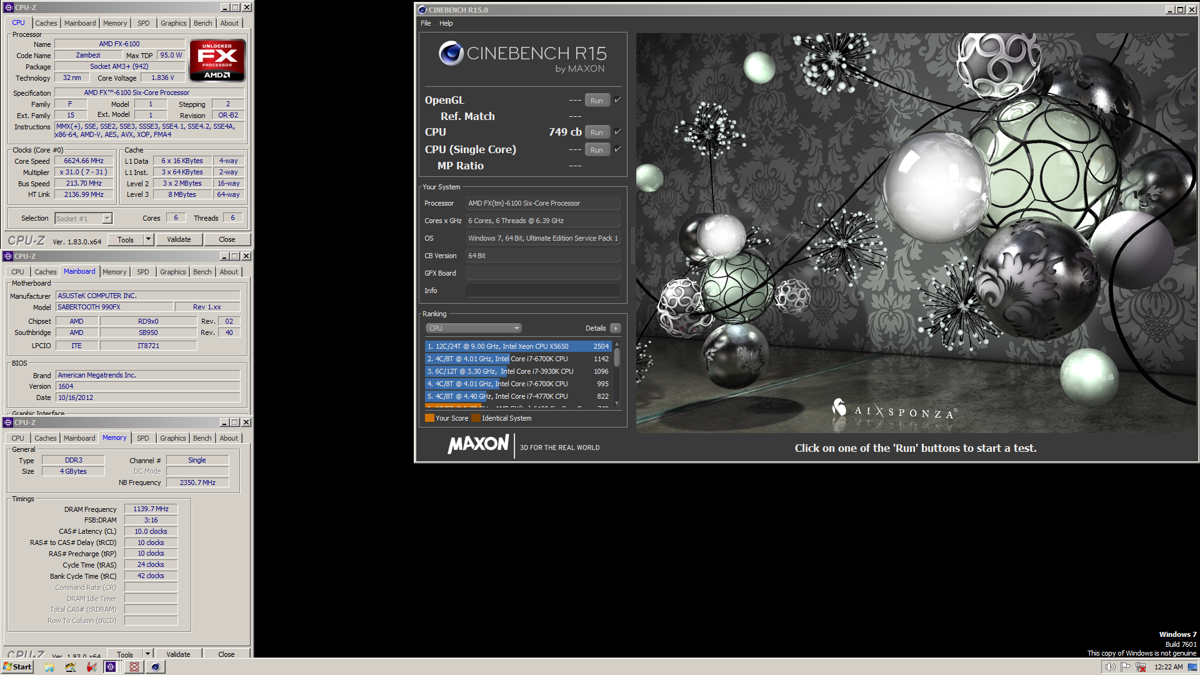The image size is (1200, 675).
Task: Open the Help menu in Cinebench
Action: [x=446, y=23]
